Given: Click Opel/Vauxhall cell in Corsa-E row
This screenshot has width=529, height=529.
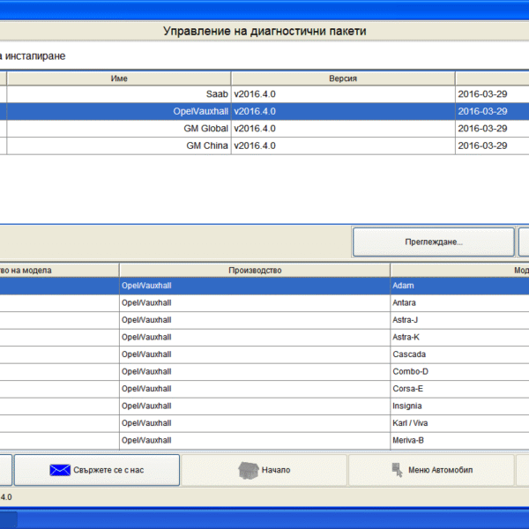Looking at the screenshot, I should coord(255,389).
